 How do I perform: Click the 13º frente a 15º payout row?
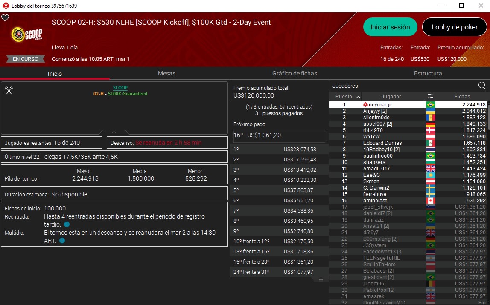279,252
